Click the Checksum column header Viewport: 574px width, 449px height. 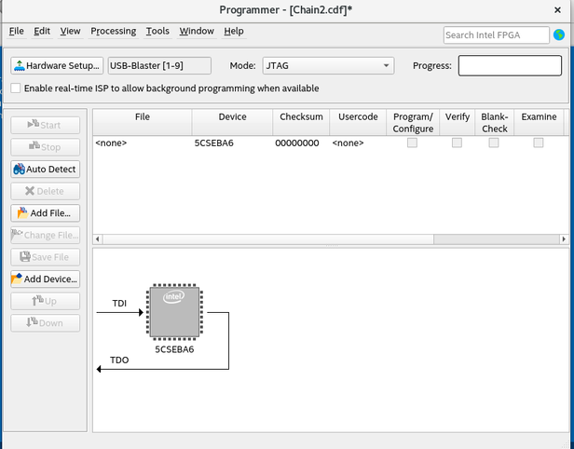tap(301, 122)
